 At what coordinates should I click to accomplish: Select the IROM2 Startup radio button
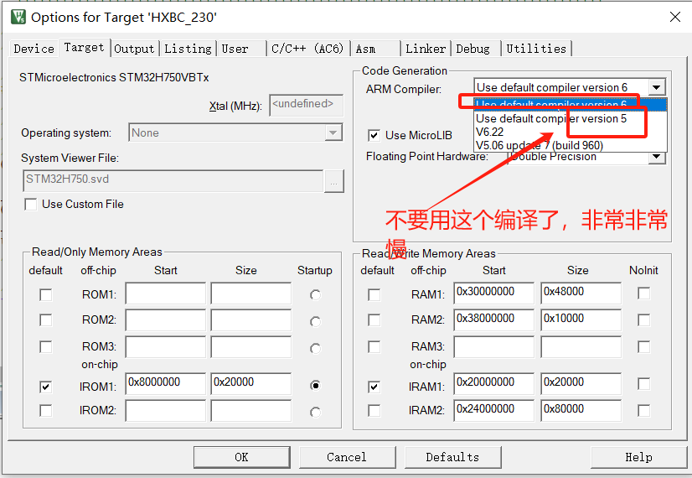[x=315, y=413]
